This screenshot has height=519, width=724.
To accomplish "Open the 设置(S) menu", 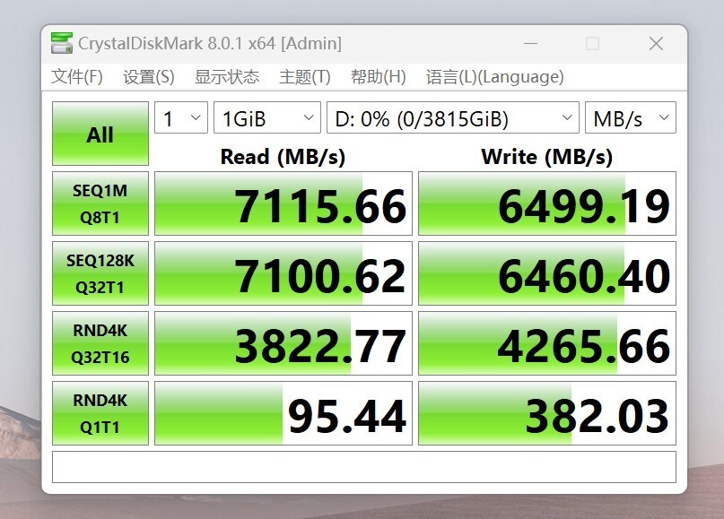I will 149,76.
